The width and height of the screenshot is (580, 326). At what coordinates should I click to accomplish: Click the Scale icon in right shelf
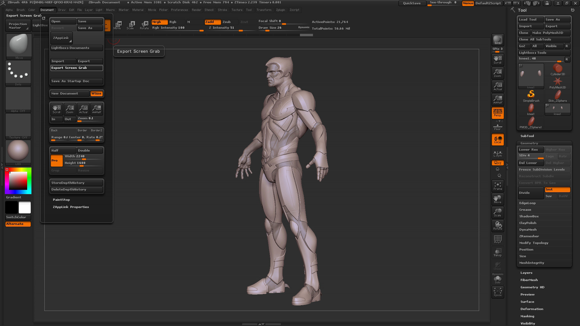(x=498, y=213)
